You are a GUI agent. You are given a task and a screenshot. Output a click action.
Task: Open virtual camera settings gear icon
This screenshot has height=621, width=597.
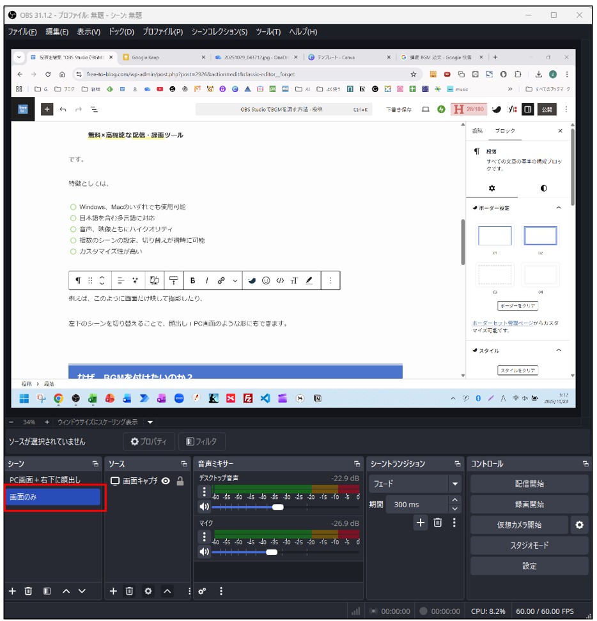click(579, 525)
